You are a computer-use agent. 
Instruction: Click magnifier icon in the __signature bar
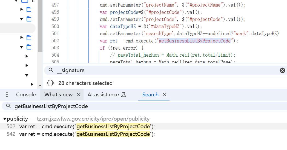tap(51, 71)
